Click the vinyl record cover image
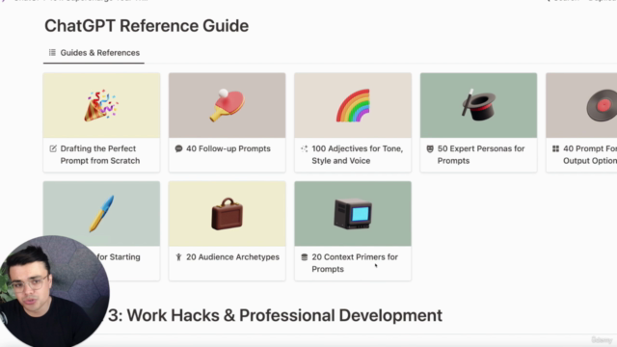Image resolution: width=617 pixels, height=347 pixels. pyautogui.click(x=581, y=105)
